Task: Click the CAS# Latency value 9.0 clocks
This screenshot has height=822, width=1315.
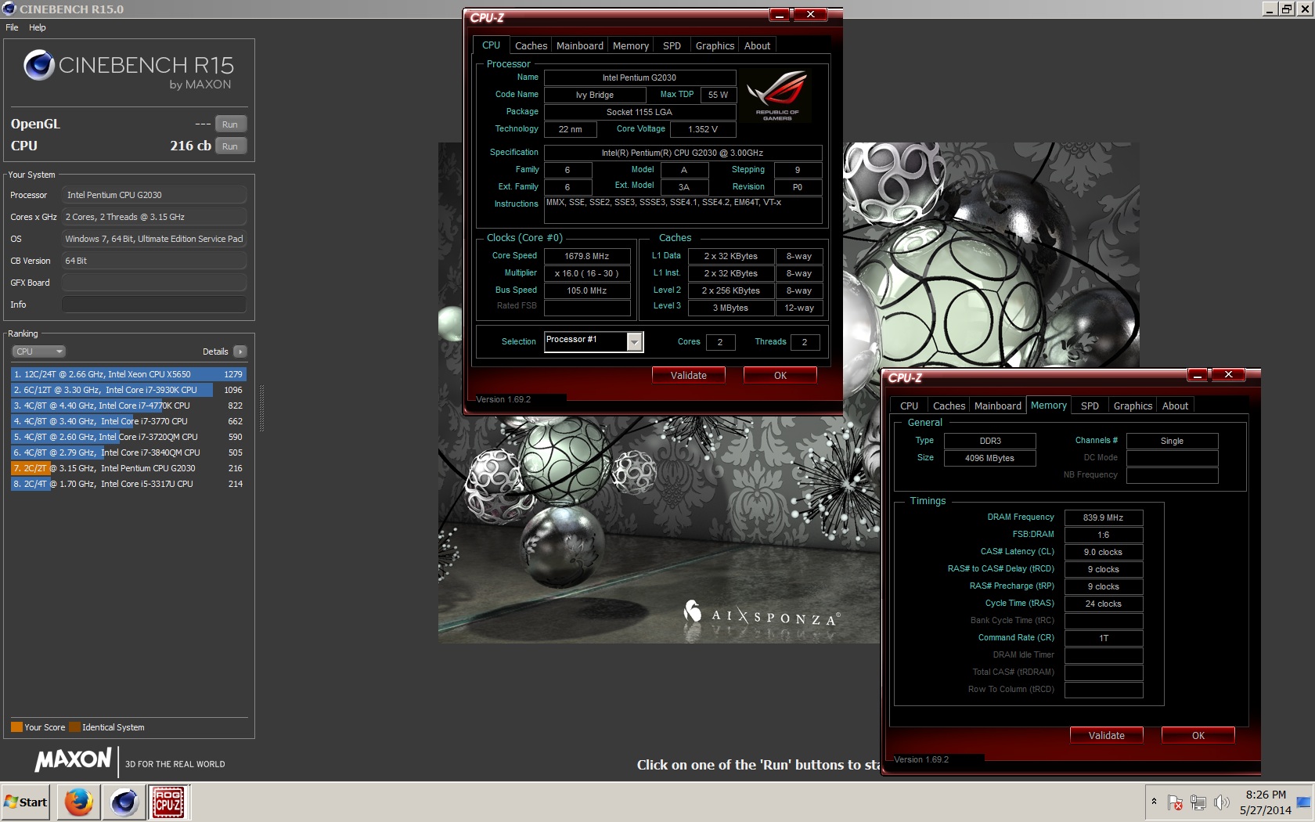Action: click(x=1104, y=552)
